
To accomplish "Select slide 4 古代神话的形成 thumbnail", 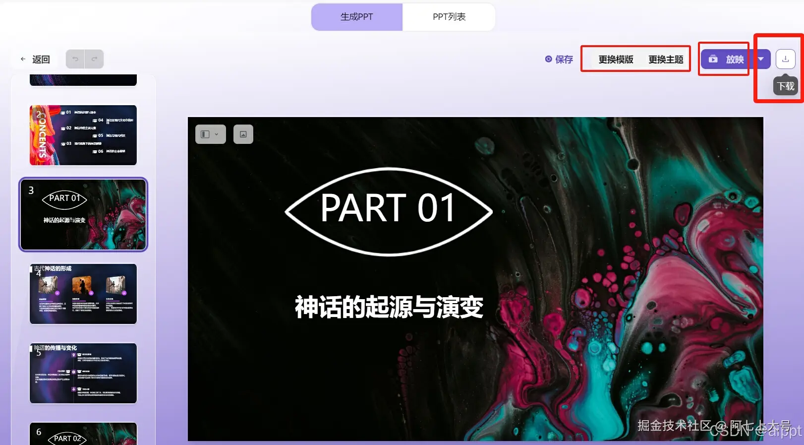I will [x=83, y=294].
